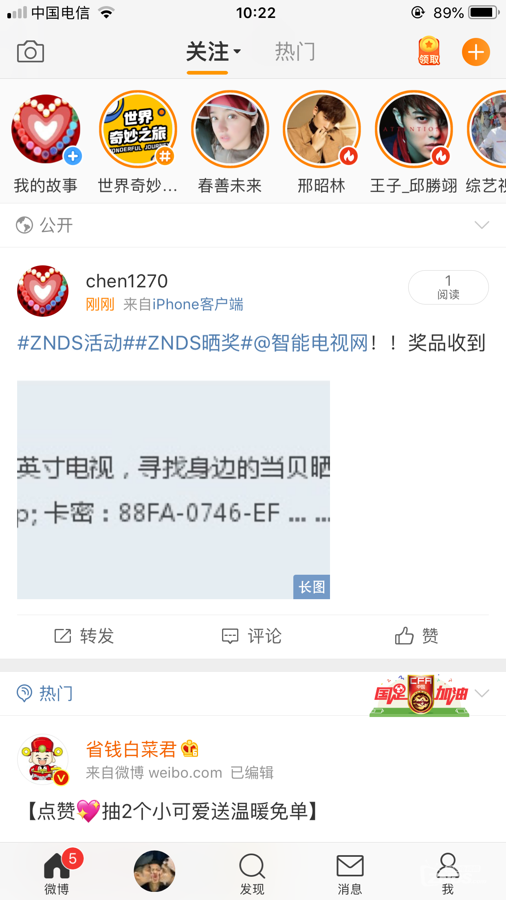Open the 发现 search tab icon
Viewport: 506px width, 900px height.
point(252,866)
